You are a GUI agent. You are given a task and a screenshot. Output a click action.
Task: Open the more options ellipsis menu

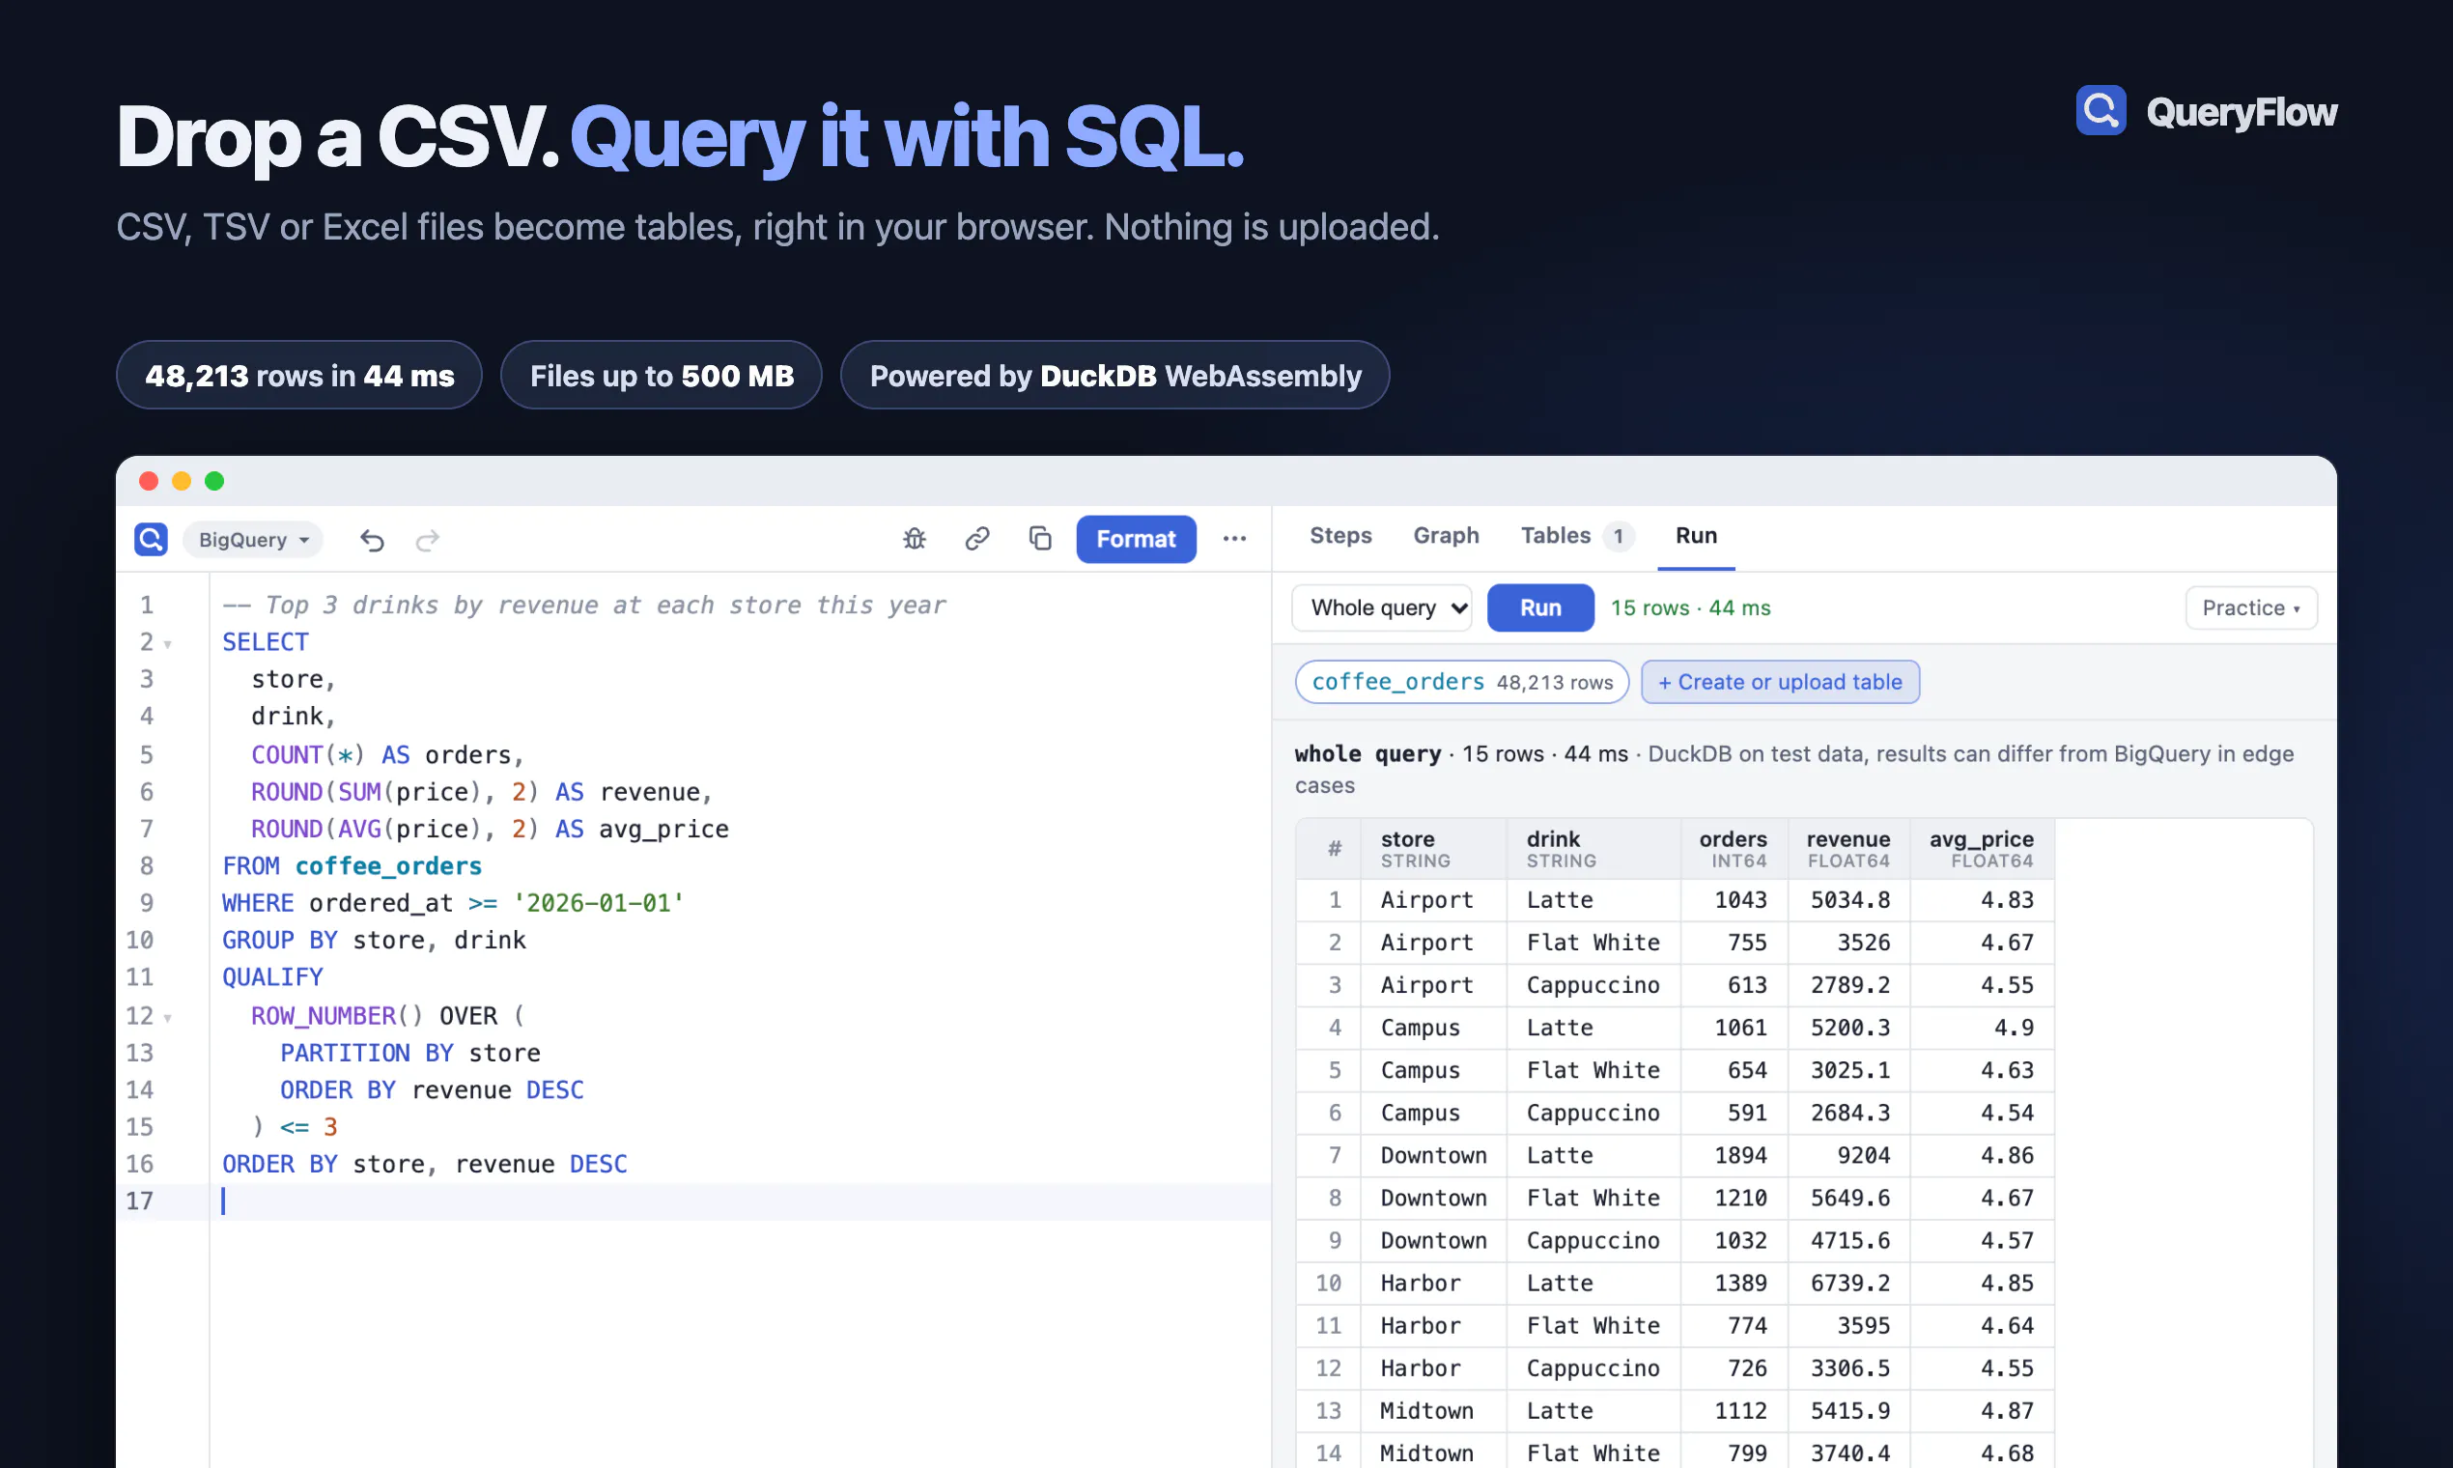(x=1234, y=539)
